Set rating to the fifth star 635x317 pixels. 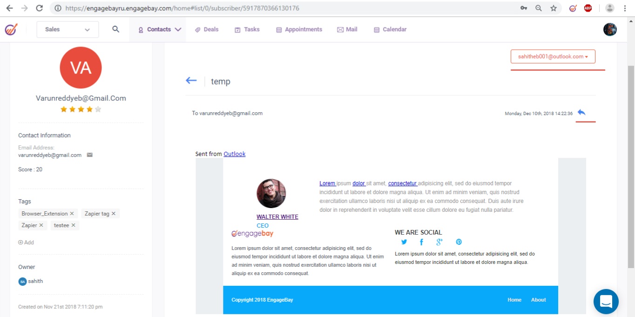98,109
